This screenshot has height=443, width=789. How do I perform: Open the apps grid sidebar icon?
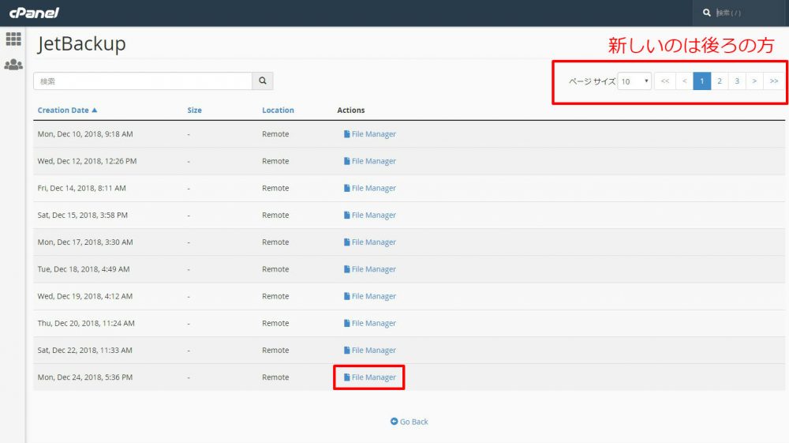tap(13, 39)
